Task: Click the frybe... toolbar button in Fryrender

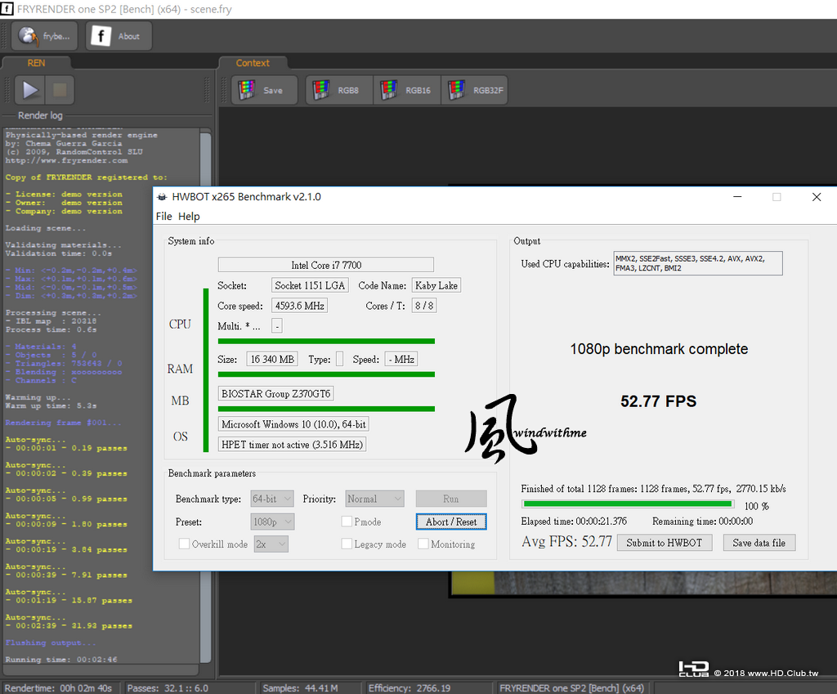Action: coord(44,36)
